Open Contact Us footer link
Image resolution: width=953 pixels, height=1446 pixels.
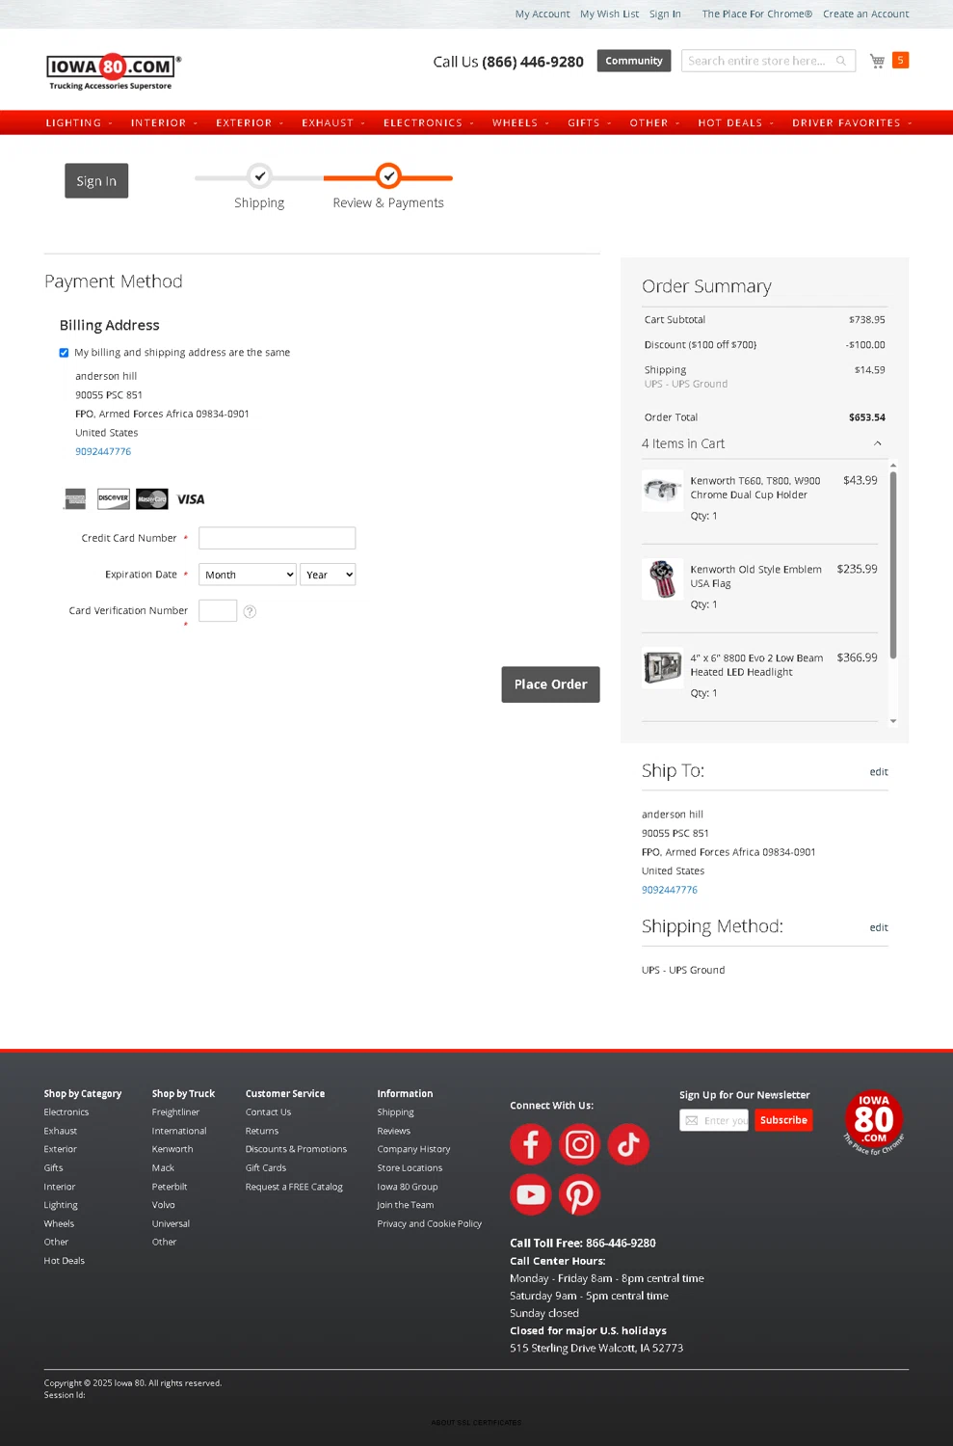[268, 1112]
